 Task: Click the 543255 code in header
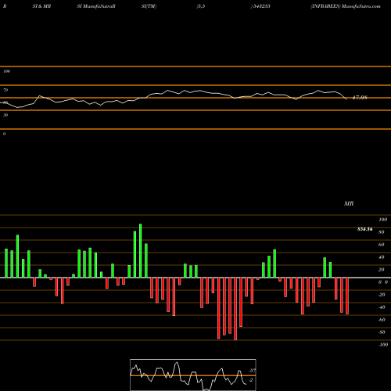(261, 6)
